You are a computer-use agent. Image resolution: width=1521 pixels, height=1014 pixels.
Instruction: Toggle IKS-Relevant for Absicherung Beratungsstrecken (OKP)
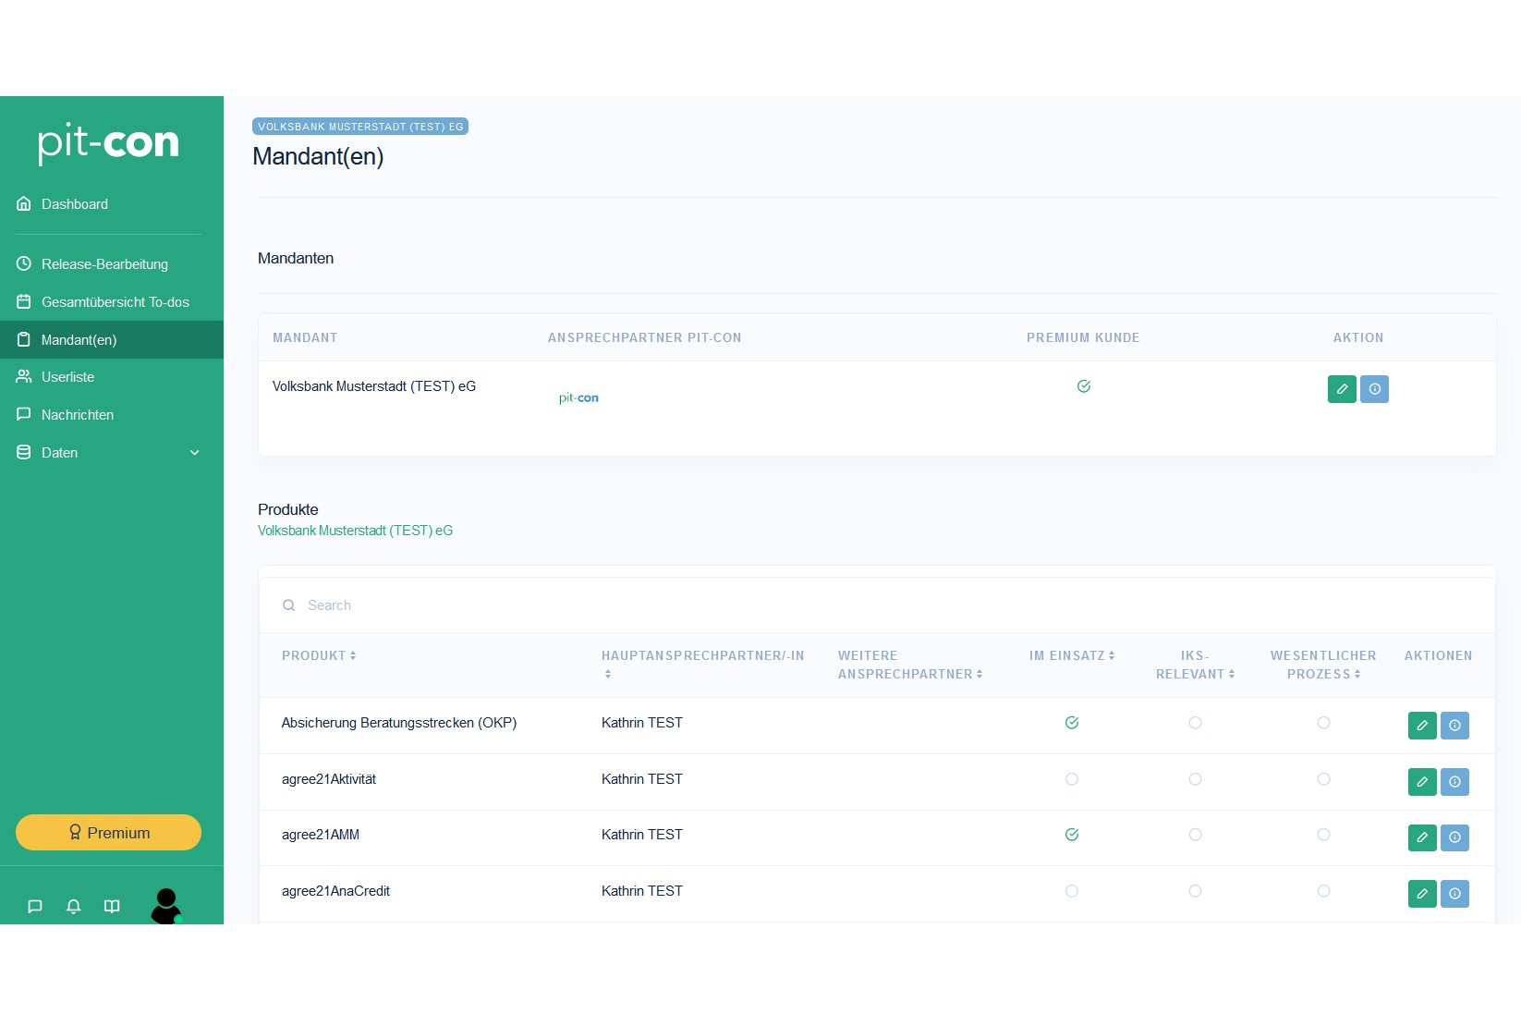1195,723
